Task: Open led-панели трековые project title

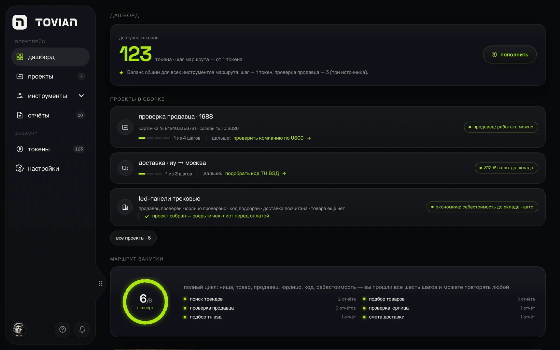Action: [x=169, y=199]
